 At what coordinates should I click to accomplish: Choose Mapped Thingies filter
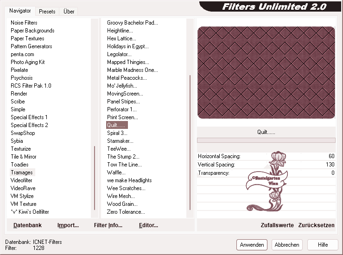(x=128, y=62)
